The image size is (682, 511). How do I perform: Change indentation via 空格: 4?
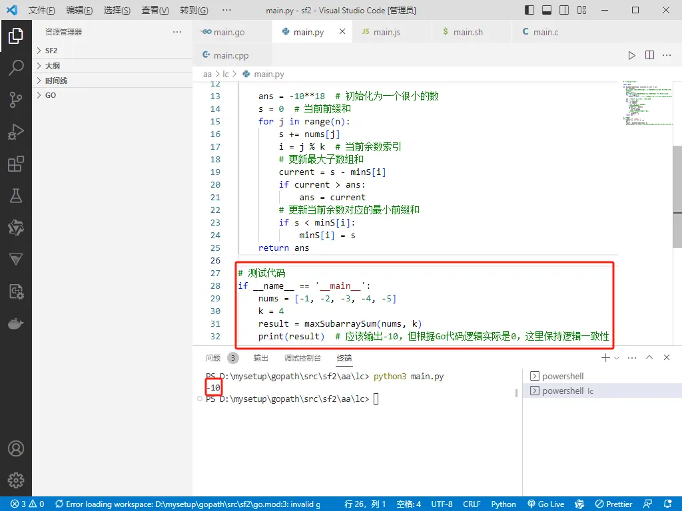coord(408,504)
